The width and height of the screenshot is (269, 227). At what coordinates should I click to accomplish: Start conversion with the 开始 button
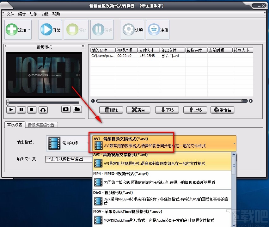tap(50, 30)
